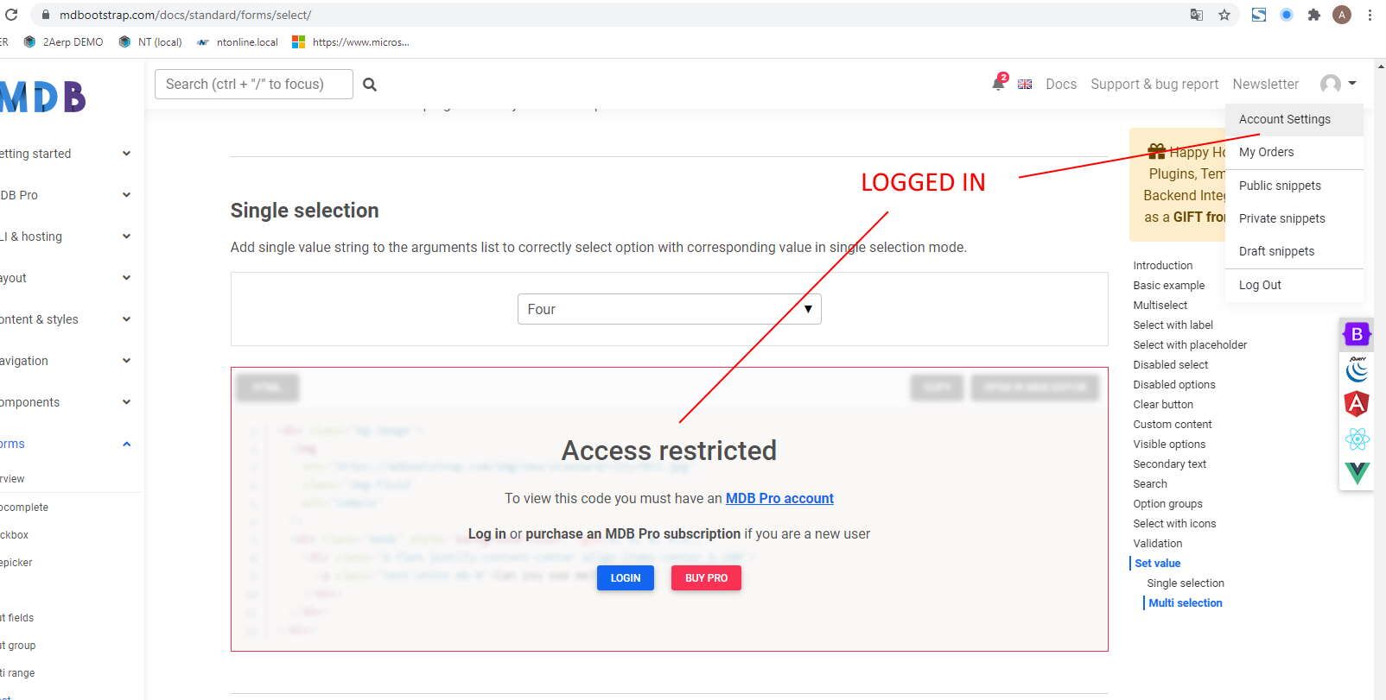The image size is (1386, 700).
Task: Select the React icon in side panel
Action: click(x=1357, y=439)
